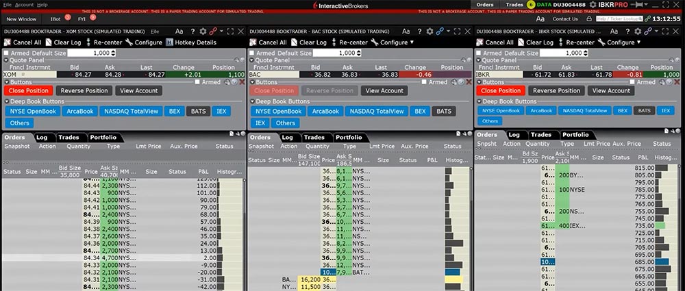The height and width of the screenshot is (291, 685).
Task: Click Cancel All icon in XOM BookTrader
Action: [x=8, y=42]
